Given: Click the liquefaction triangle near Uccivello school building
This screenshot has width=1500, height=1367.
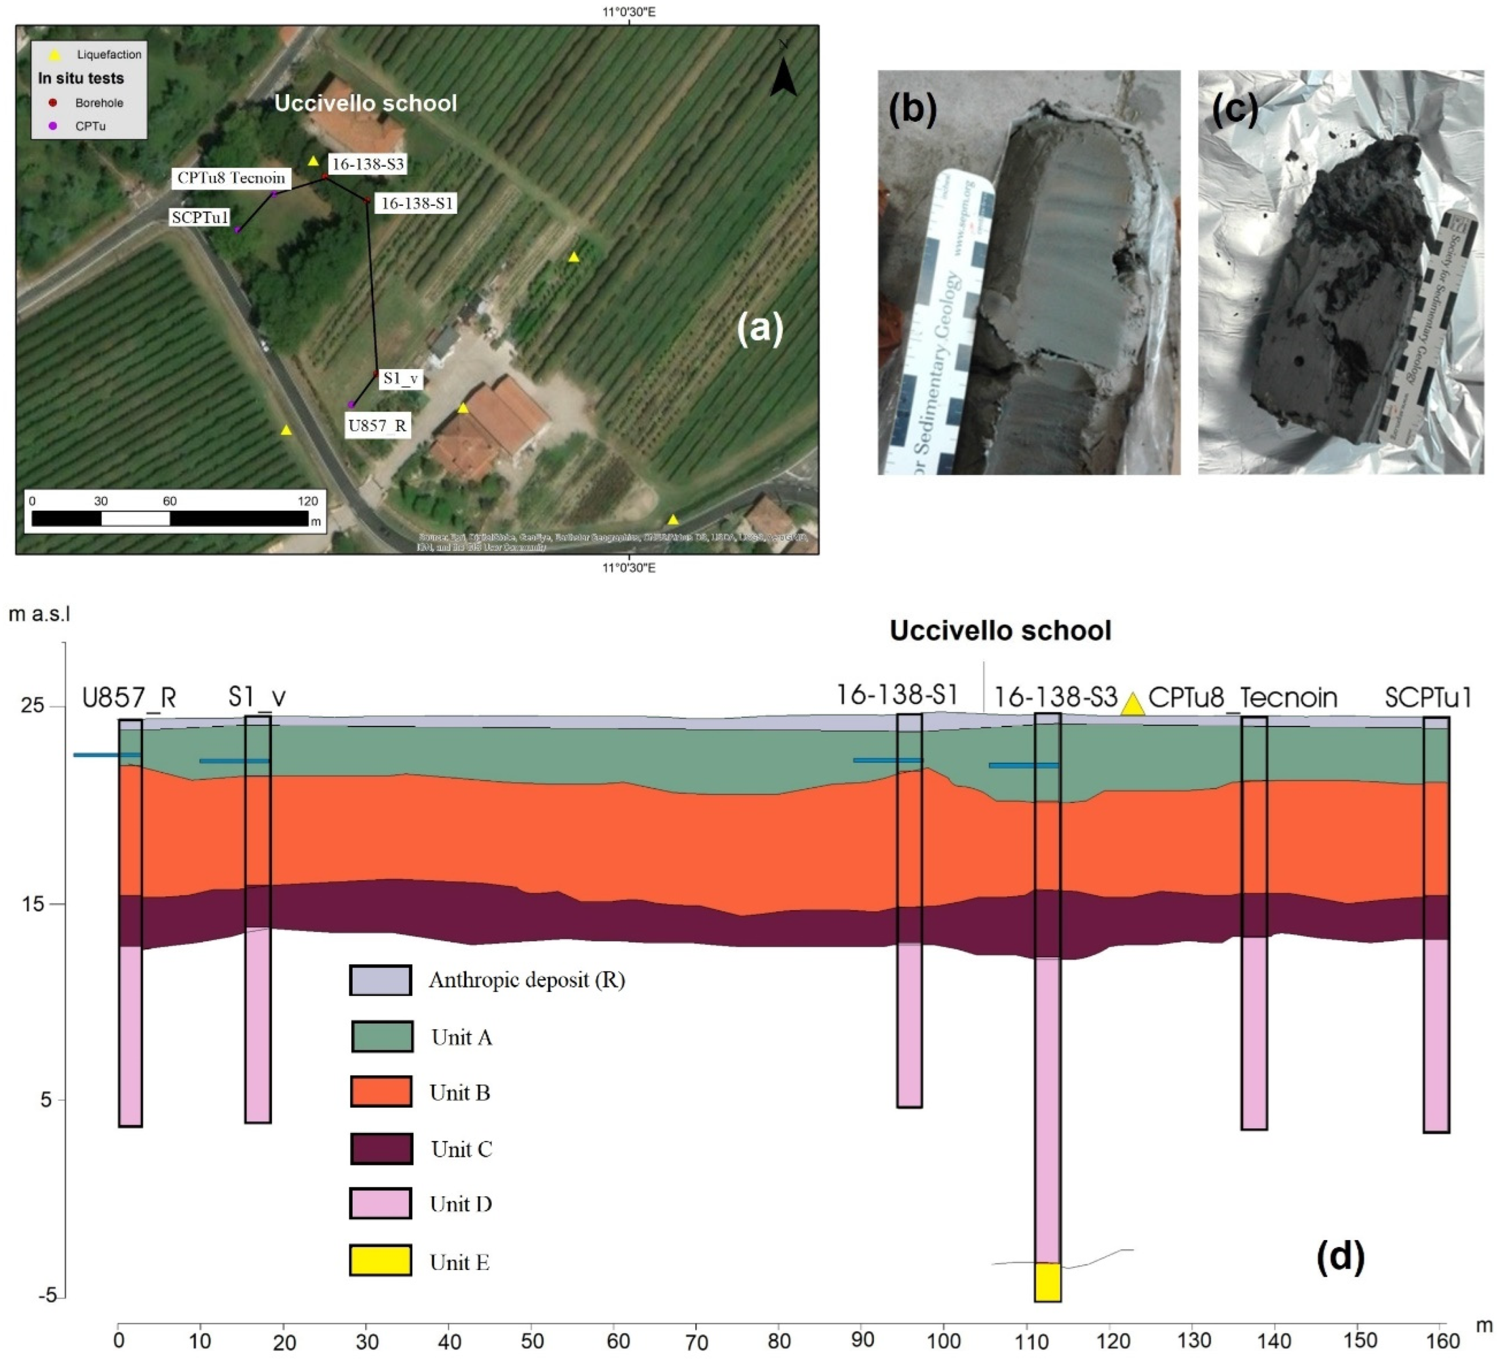Looking at the screenshot, I should [313, 161].
